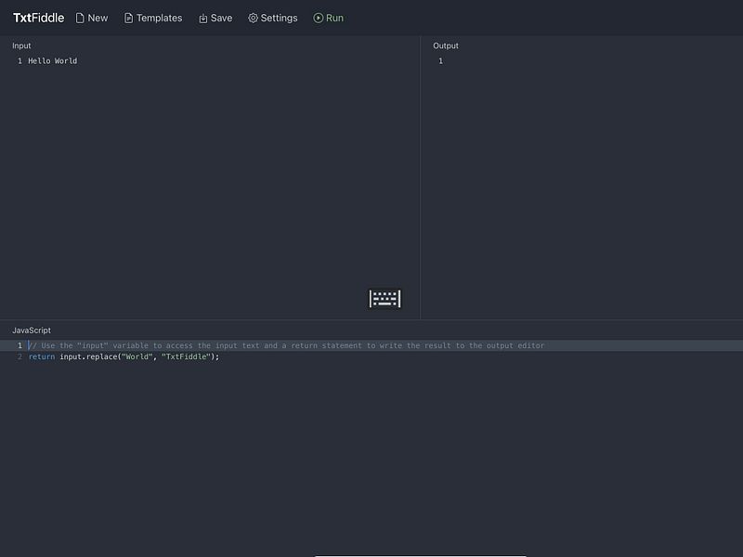Place cursor in the comment code line
Viewport: 743px width, 557px height.
click(286, 345)
